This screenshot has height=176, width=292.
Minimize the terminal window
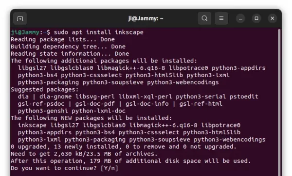pos(240,18)
